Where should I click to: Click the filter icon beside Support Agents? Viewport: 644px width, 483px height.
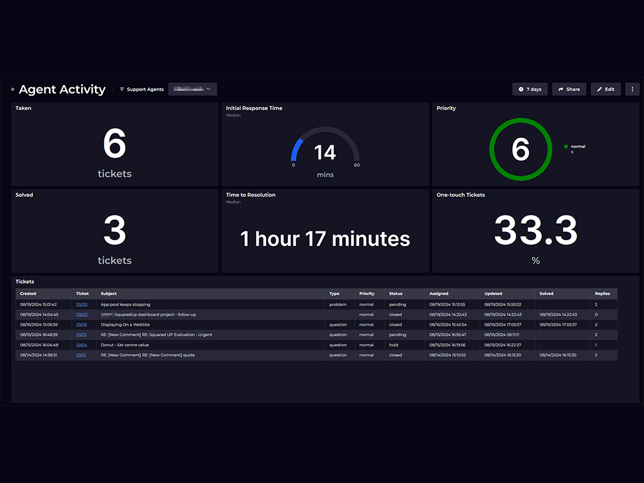click(x=122, y=89)
